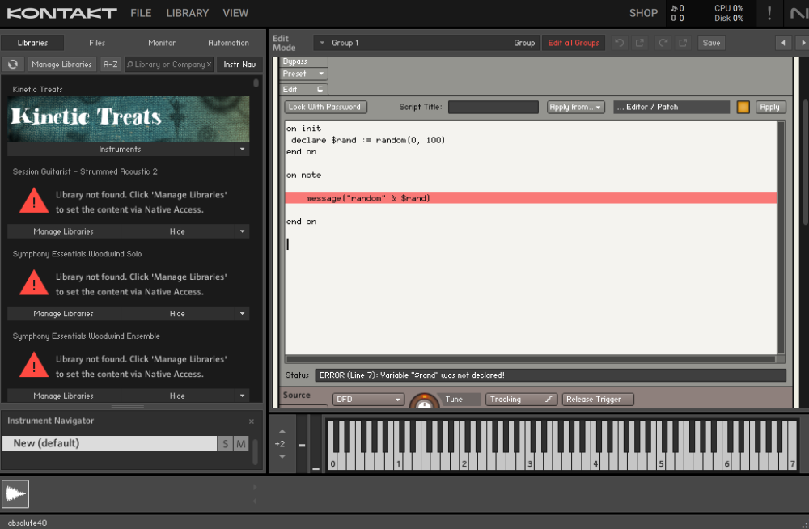Click the export icon next to redo
The image size is (809, 529).
click(683, 43)
